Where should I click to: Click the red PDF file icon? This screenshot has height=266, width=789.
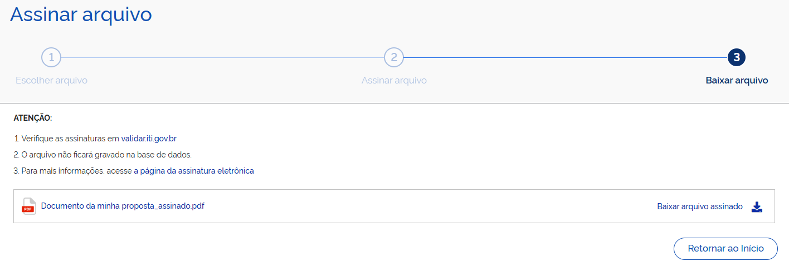click(28, 206)
